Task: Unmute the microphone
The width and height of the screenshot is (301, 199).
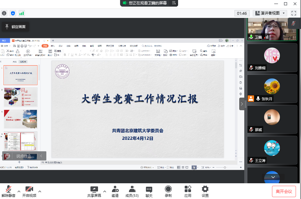Action: coord(9,191)
